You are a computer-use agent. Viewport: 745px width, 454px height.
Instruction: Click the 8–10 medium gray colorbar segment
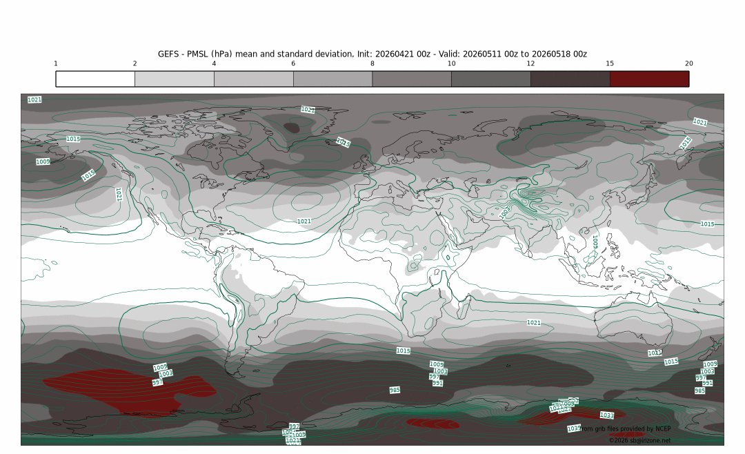tap(412, 79)
